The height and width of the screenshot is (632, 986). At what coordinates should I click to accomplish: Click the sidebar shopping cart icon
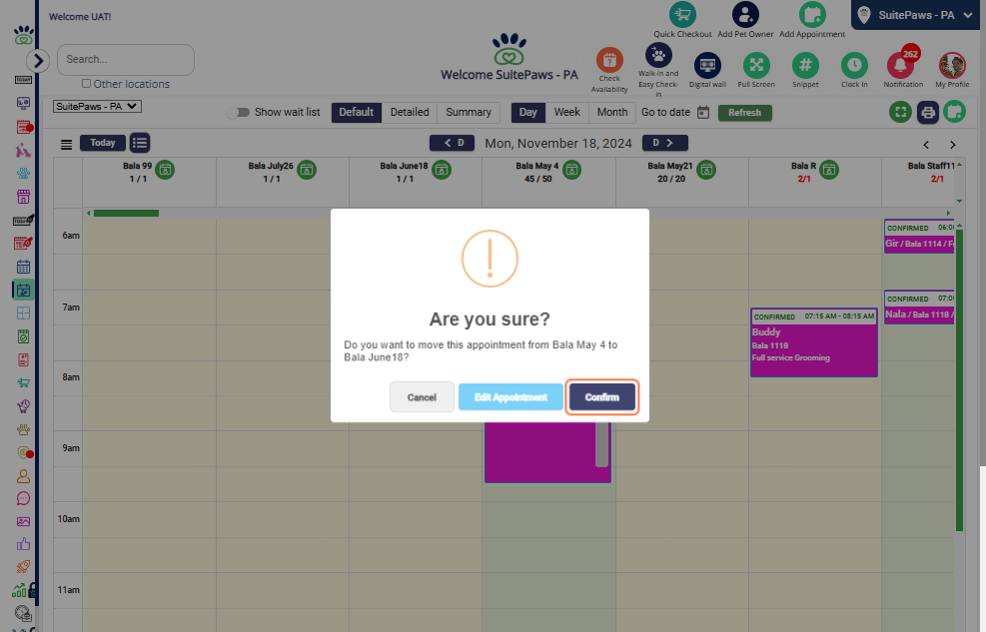click(23, 382)
